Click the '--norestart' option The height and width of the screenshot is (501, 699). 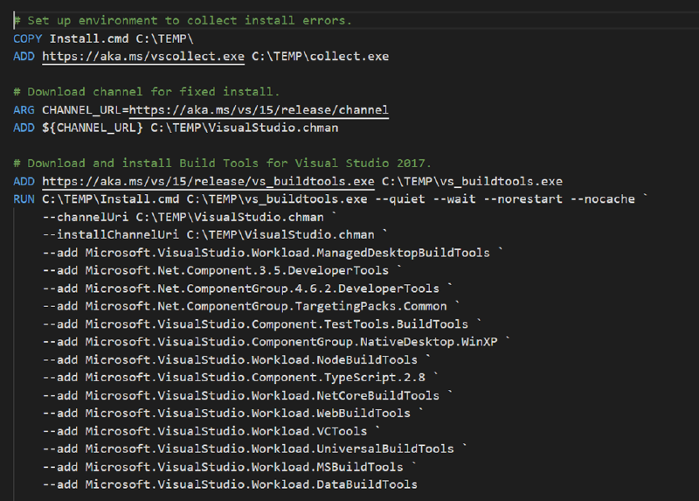(x=523, y=199)
